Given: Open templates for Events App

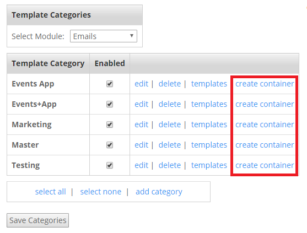Looking at the screenshot, I should pos(209,84).
